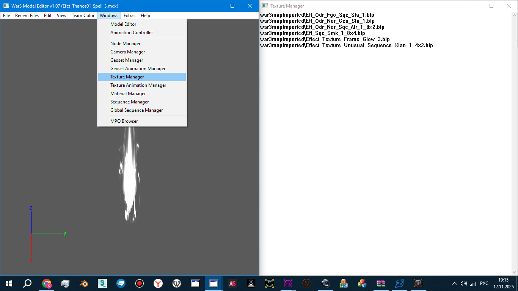Image resolution: width=518 pixels, height=291 pixels.
Task: Open the Camera Manager
Action: click(142, 52)
